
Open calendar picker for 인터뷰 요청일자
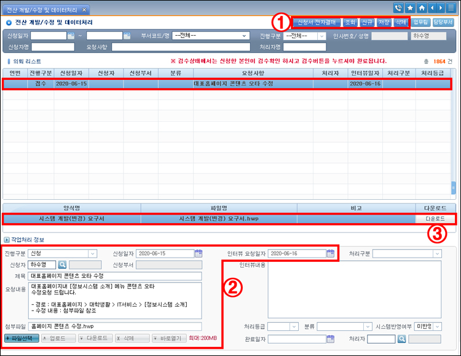[x=331, y=253]
